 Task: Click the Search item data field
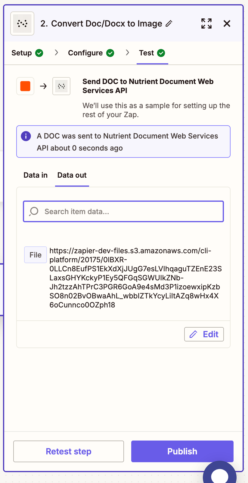129,211
